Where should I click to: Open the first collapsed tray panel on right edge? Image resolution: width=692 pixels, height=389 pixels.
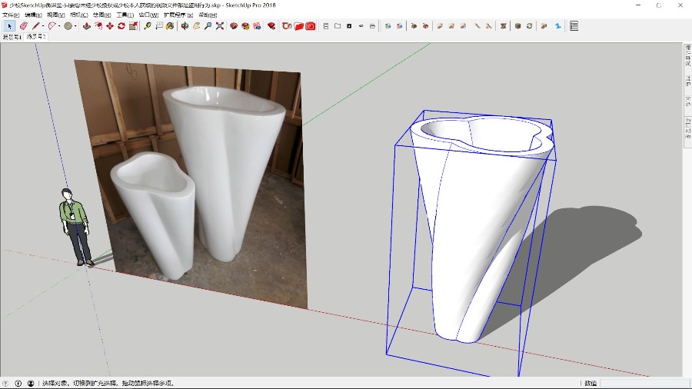[x=687, y=58]
